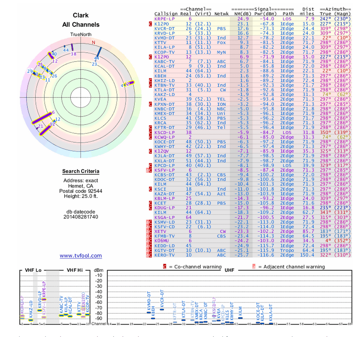
Task: Open the KABC-TV station entry
Action: [x=164, y=62]
